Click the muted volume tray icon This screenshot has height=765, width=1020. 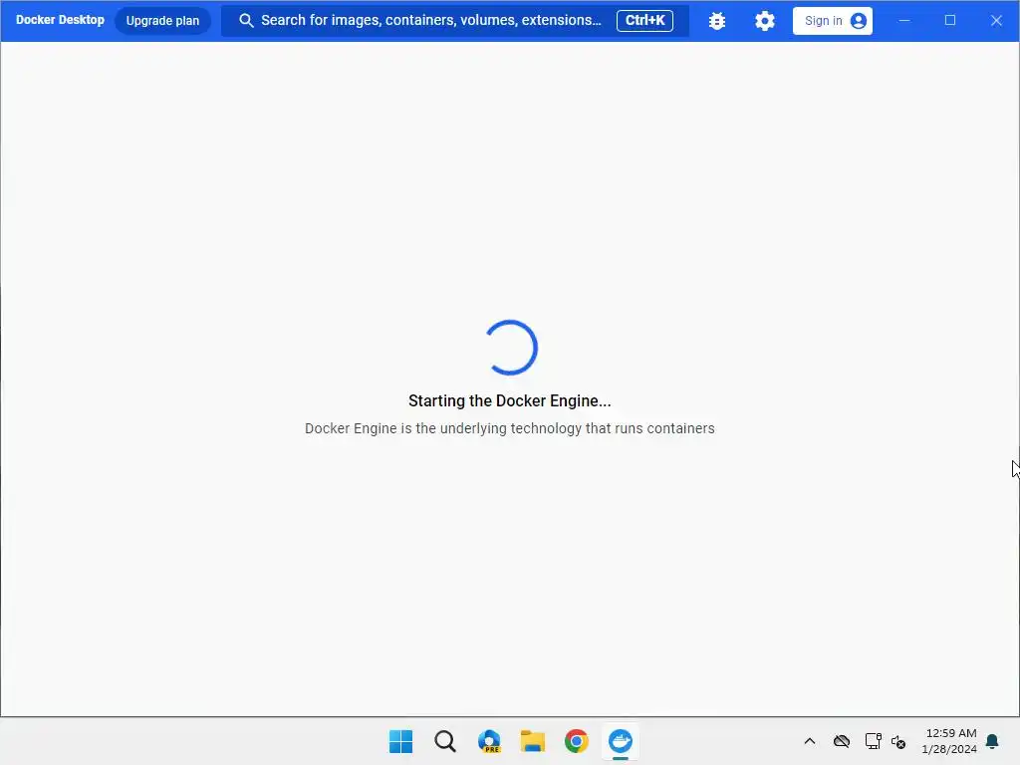[898, 741]
